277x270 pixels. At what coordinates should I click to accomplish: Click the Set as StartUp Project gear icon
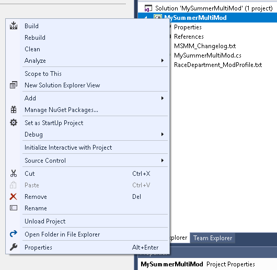14,122
